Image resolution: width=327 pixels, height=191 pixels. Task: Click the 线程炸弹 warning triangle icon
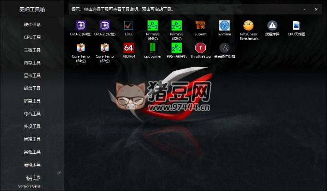[272, 25]
